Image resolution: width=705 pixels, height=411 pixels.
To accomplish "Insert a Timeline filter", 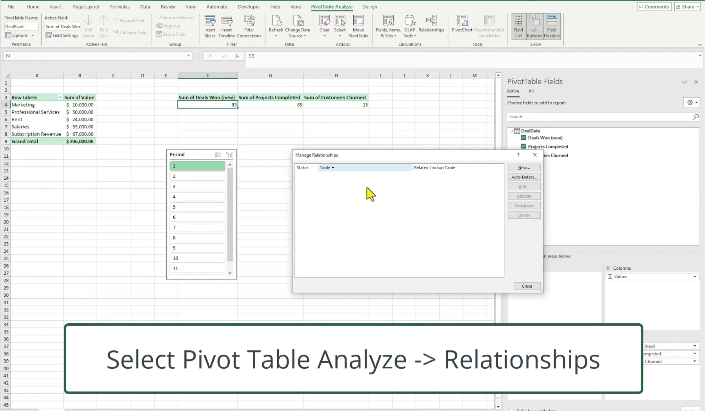I will point(227,26).
